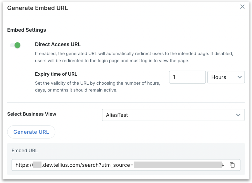Click the Generate Embed URL dialog title
Image resolution: width=252 pixels, height=183 pixels.
tap(37, 8)
